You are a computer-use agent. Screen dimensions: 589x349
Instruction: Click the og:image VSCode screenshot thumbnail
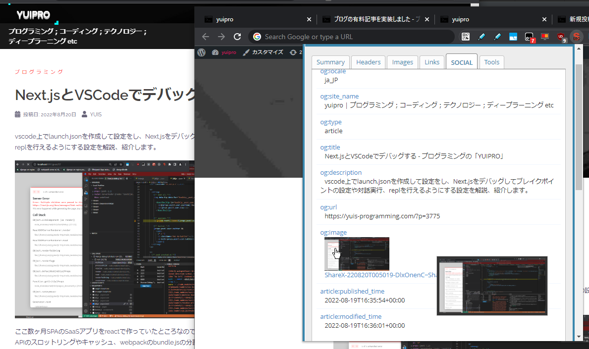point(357,253)
